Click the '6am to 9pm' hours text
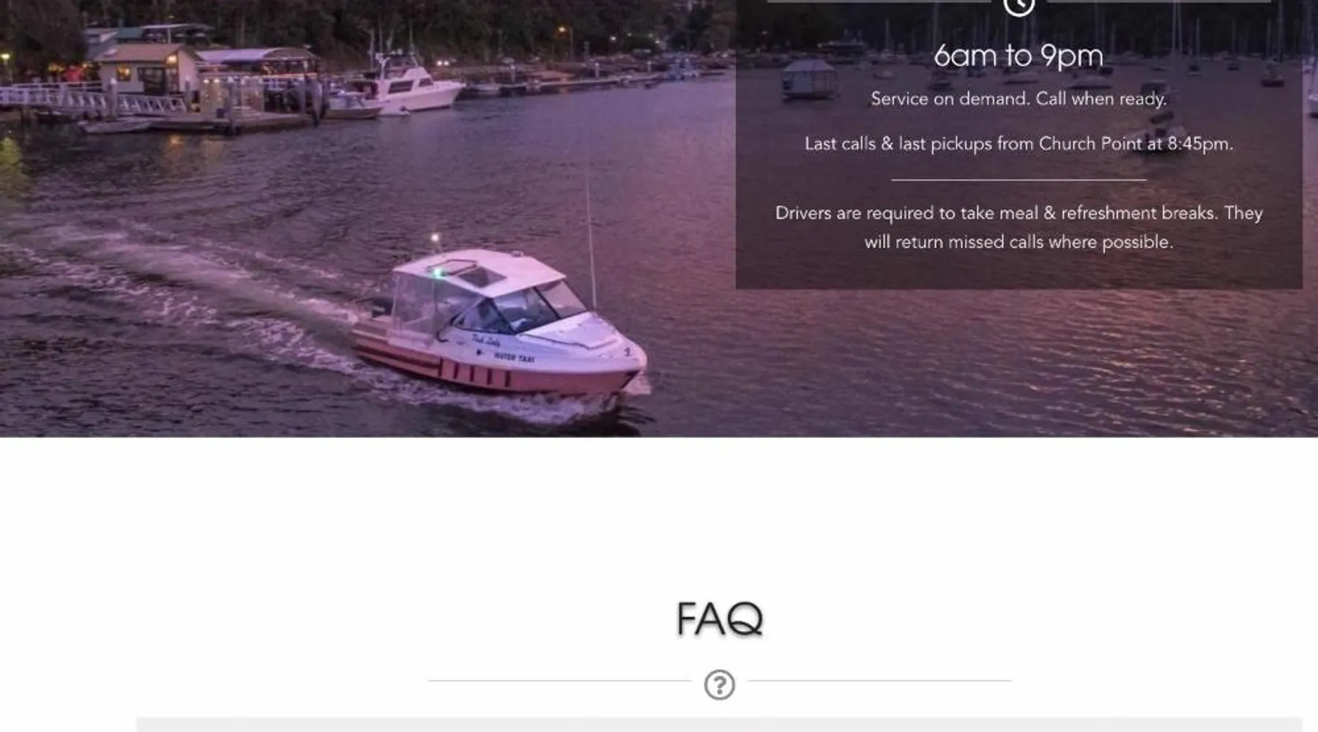1318x732 pixels. click(1019, 56)
